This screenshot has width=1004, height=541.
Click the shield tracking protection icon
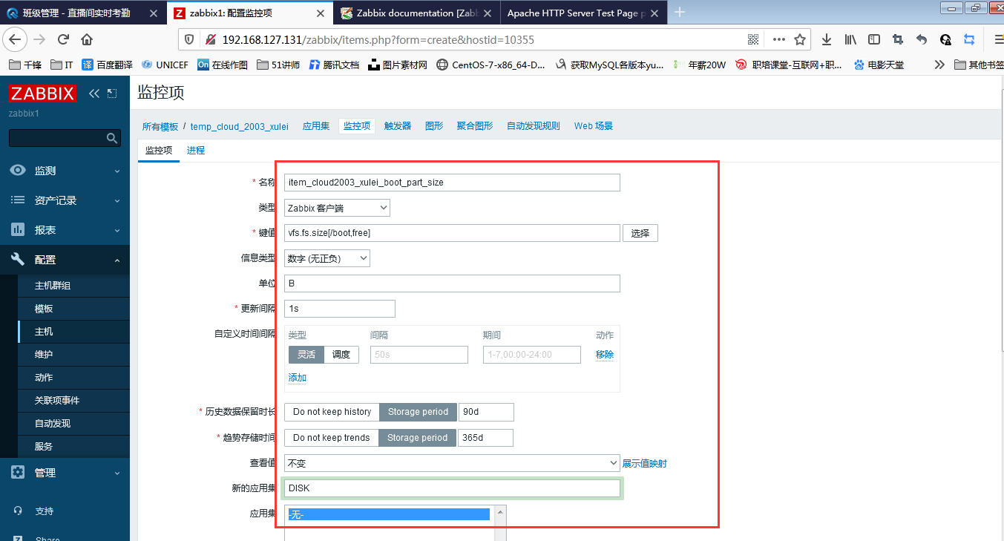[189, 39]
